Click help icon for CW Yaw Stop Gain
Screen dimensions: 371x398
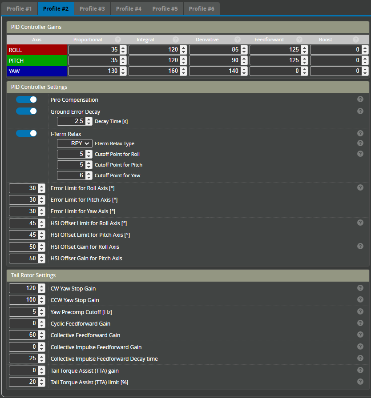pos(360,288)
